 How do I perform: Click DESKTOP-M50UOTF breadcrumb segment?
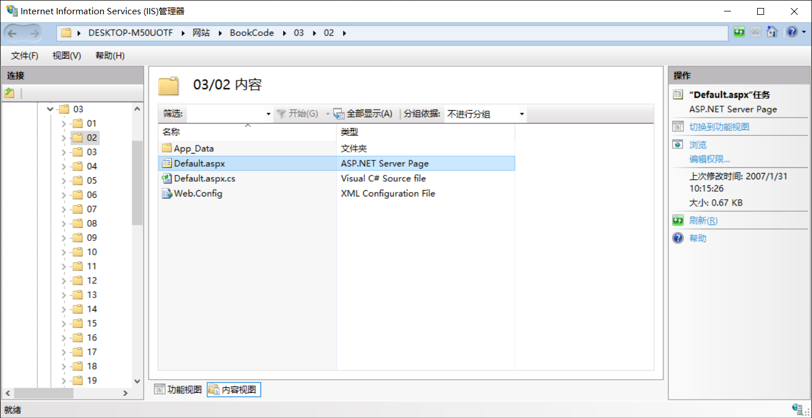(x=130, y=33)
